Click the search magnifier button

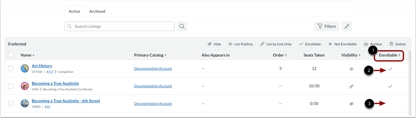(x=182, y=26)
